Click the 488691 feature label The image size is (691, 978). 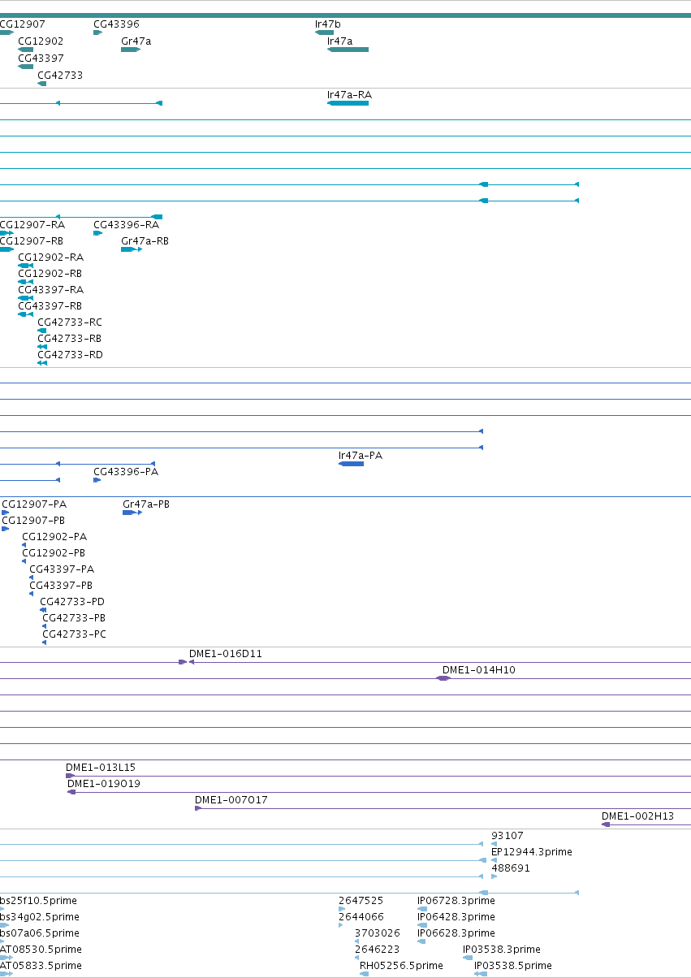511,868
